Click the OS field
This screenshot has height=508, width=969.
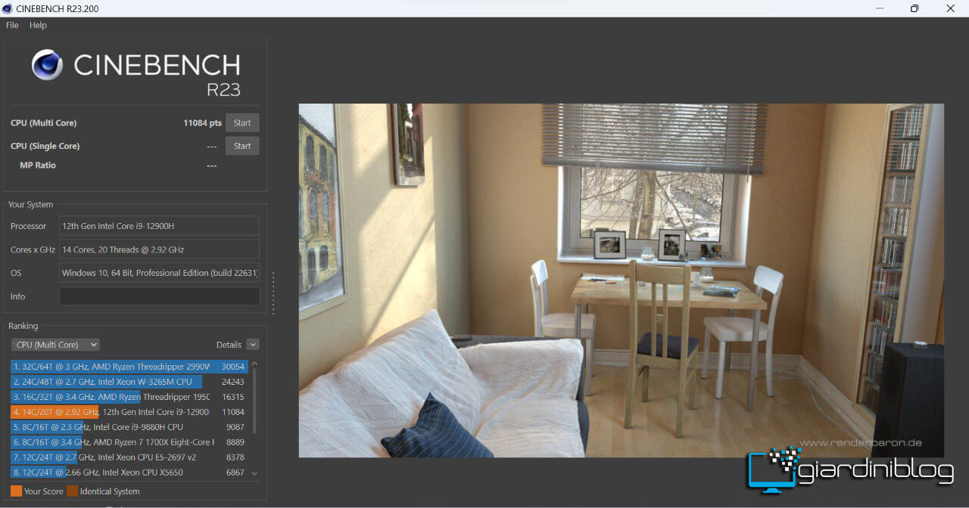(159, 273)
